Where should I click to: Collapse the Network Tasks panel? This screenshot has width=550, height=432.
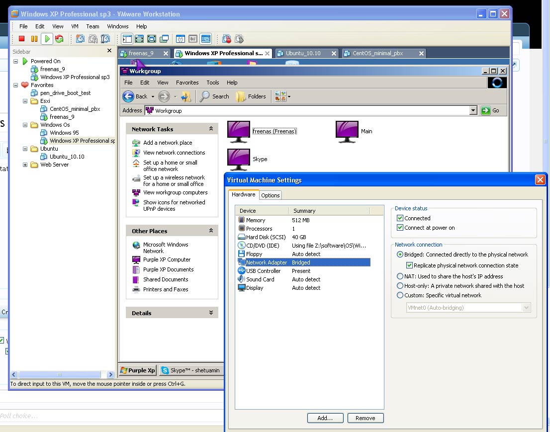click(x=211, y=129)
